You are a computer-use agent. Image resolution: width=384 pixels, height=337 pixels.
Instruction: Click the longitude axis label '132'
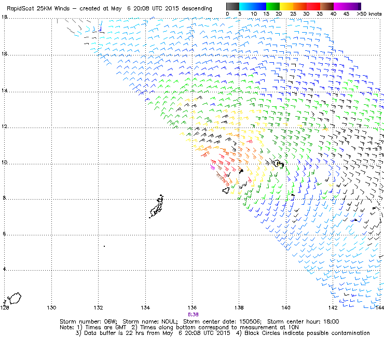coord(98,307)
